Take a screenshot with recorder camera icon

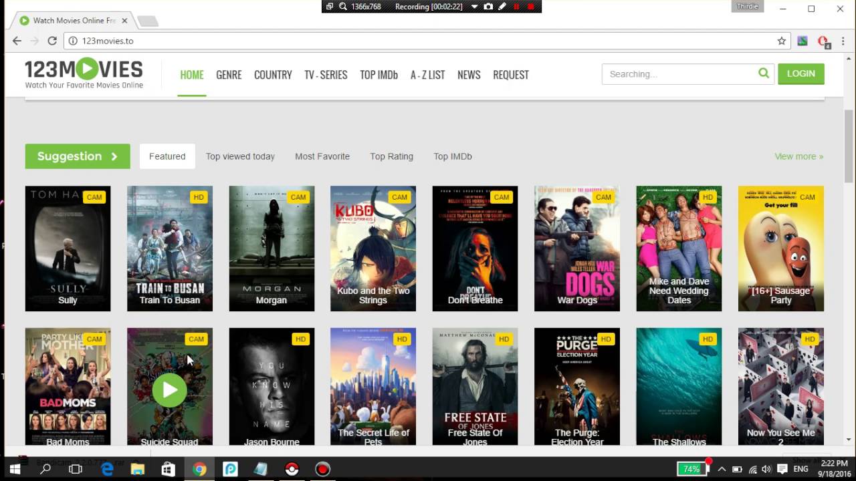point(488,7)
